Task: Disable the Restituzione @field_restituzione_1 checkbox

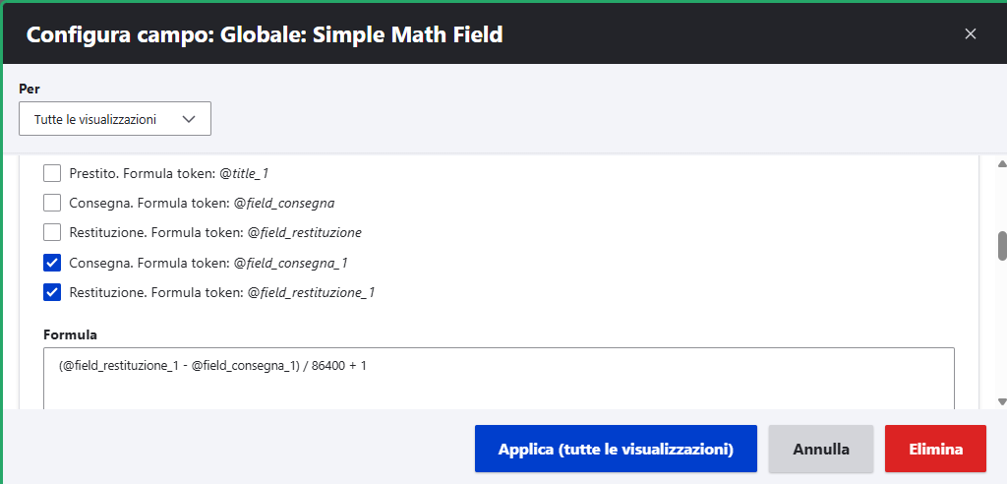Action: coord(53,292)
